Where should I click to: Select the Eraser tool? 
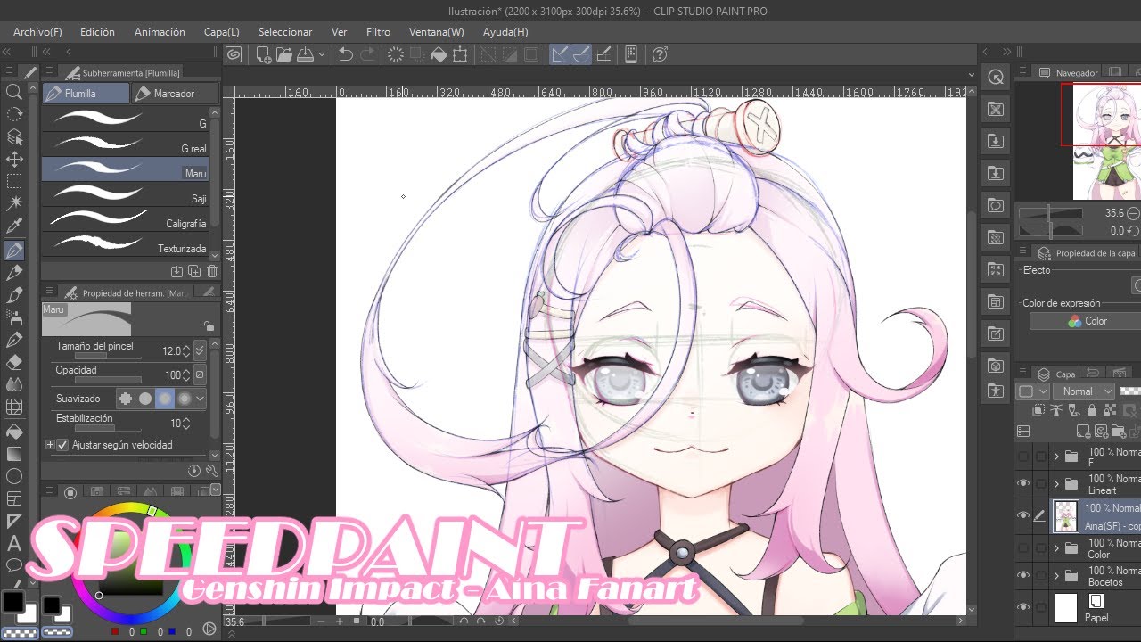click(14, 362)
